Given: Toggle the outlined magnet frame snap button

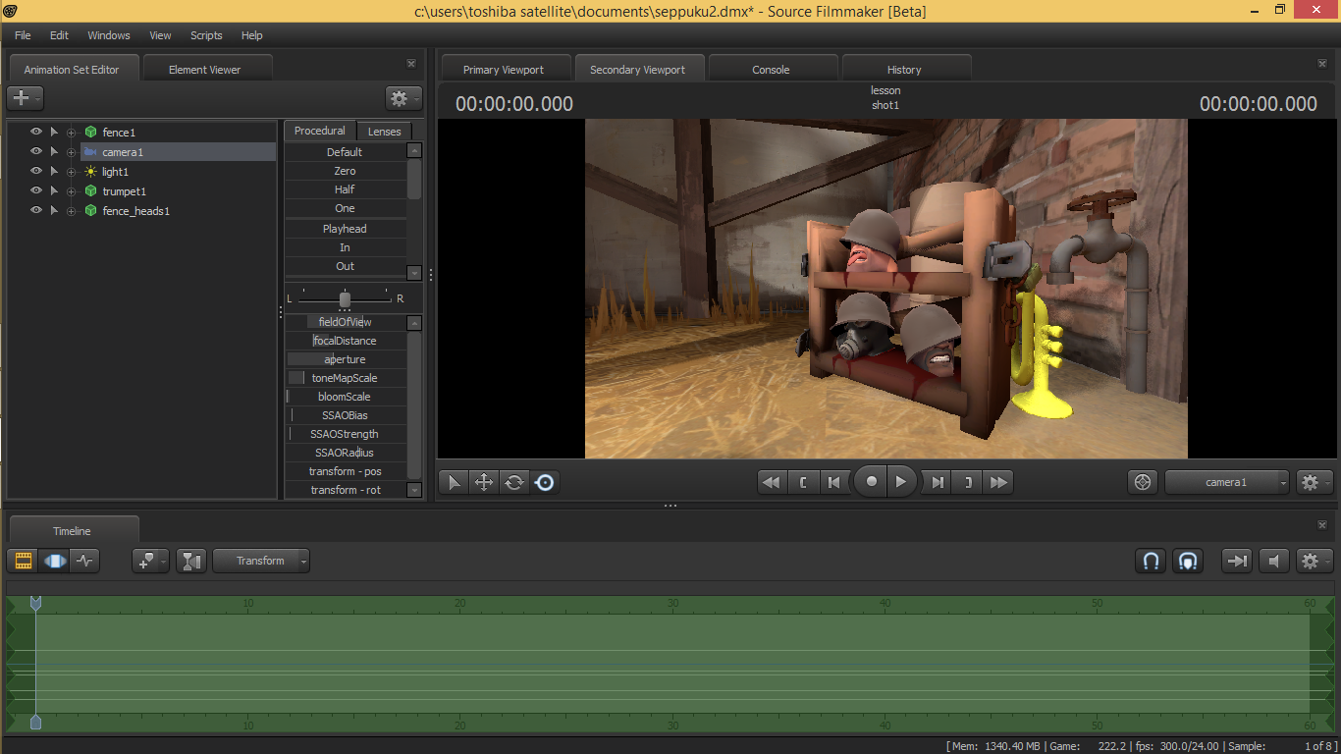Looking at the screenshot, I should [1188, 561].
